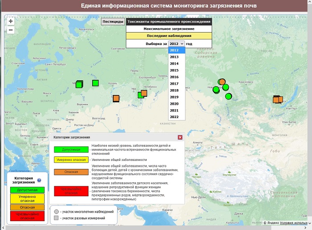Select year 2020 in dropdown list
The height and width of the screenshot is (230, 312).
coord(177,104)
